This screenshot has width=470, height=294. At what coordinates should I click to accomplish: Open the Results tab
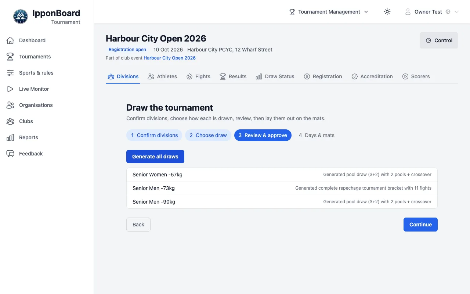tap(233, 76)
